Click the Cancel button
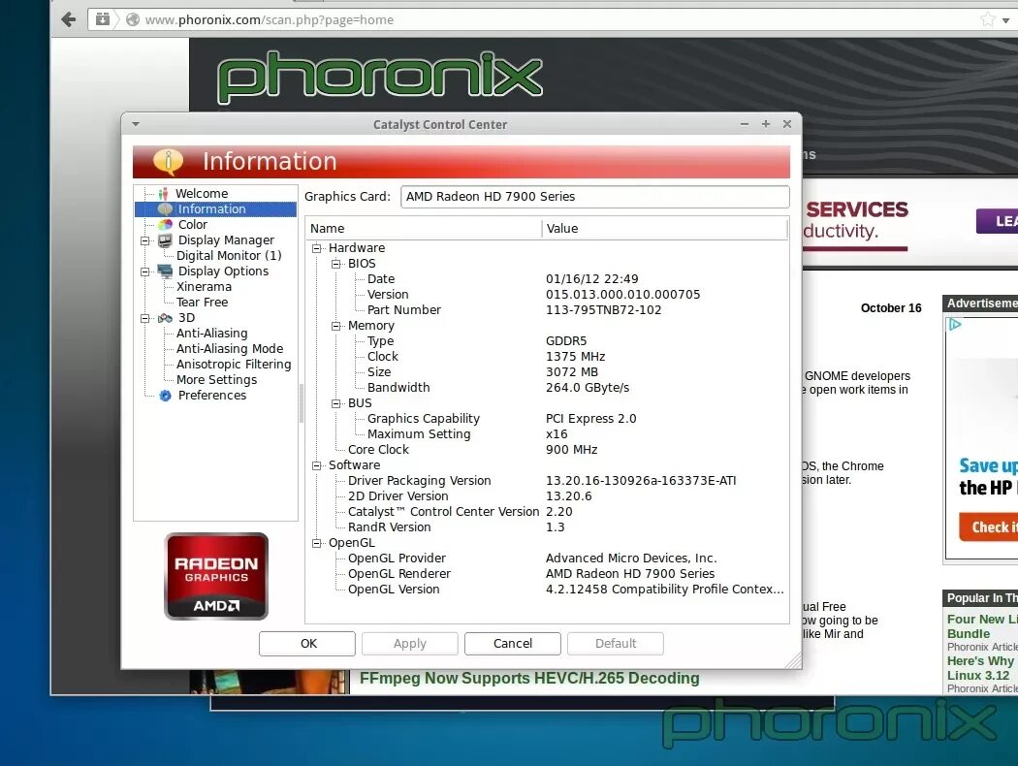The image size is (1018, 766). point(512,643)
